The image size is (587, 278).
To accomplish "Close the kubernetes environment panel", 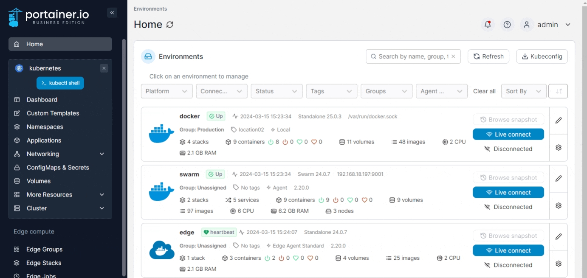I will [104, 68].
